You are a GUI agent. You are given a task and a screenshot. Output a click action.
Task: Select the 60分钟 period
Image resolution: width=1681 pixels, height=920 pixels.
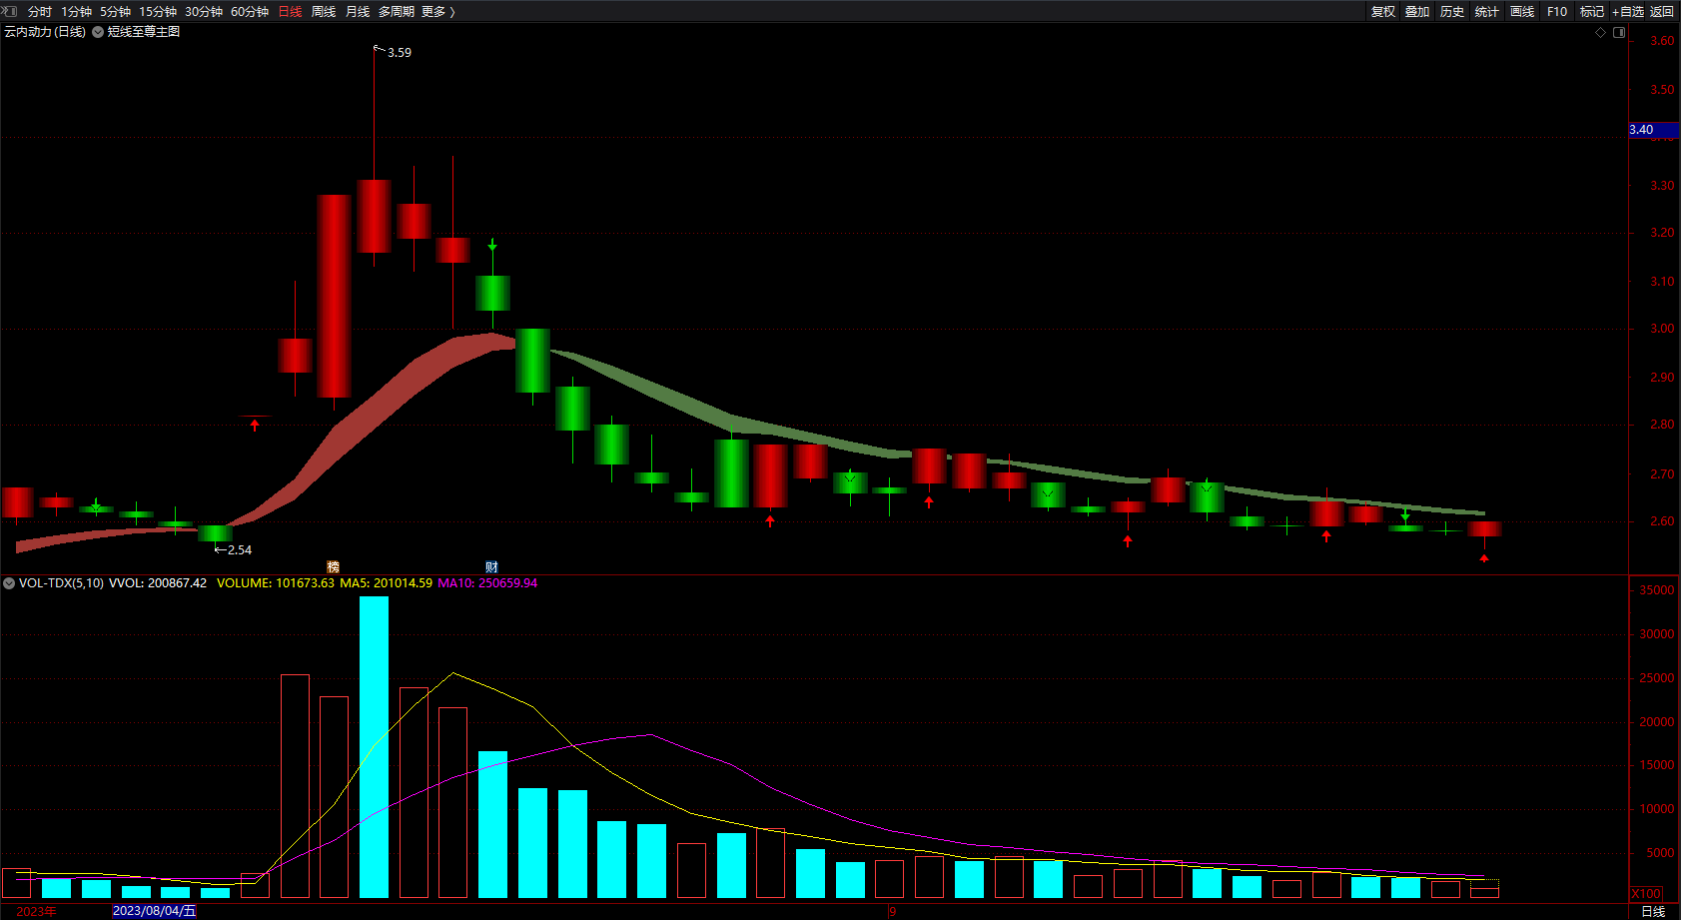250,12
